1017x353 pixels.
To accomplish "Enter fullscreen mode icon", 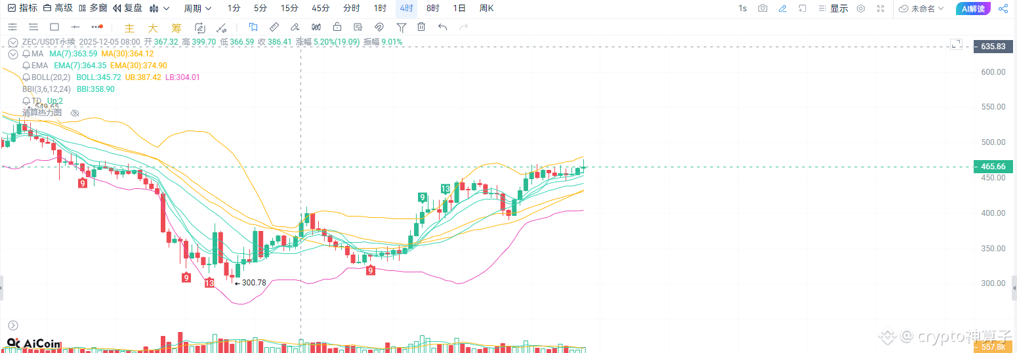I will click(881, 9).
